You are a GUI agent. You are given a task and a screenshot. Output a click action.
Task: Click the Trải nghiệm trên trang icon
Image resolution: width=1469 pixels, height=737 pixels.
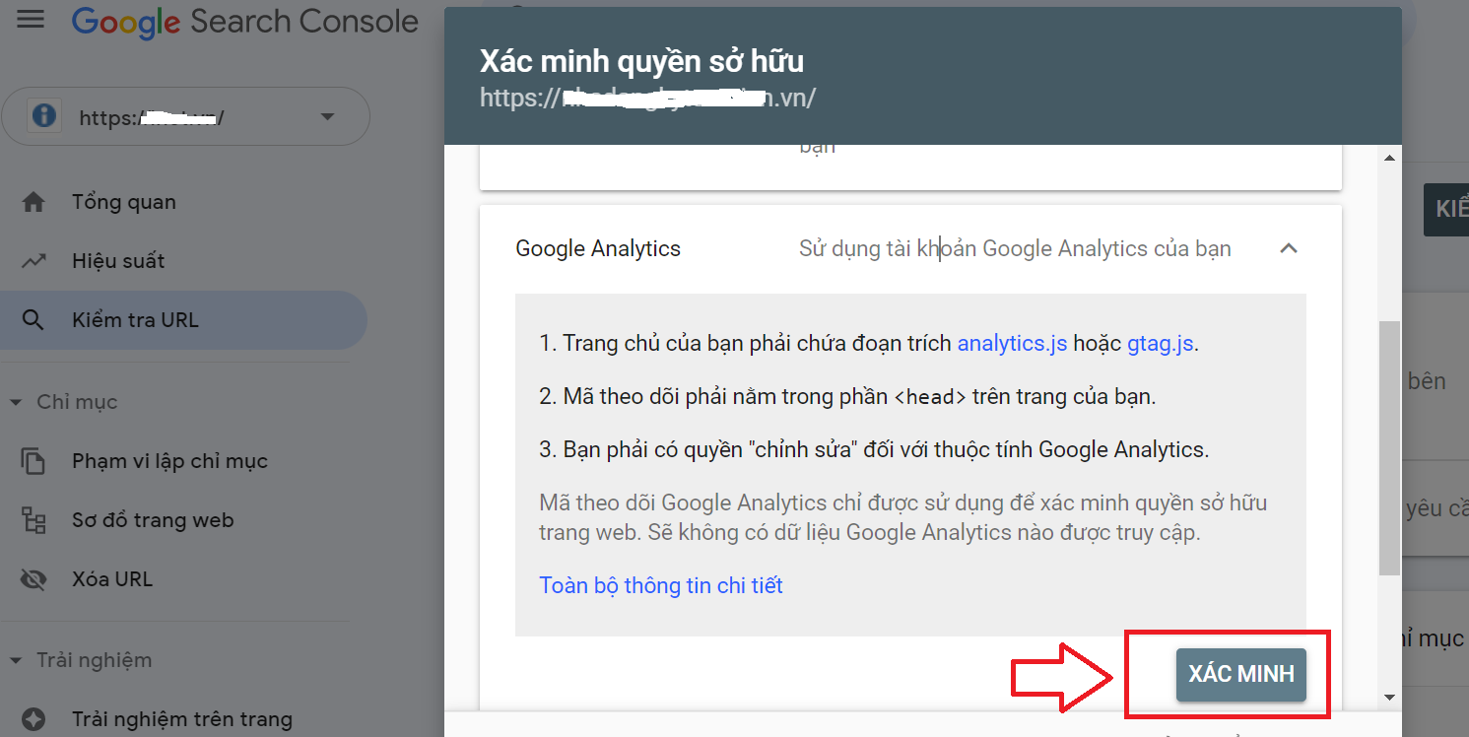tap(33, 719)
